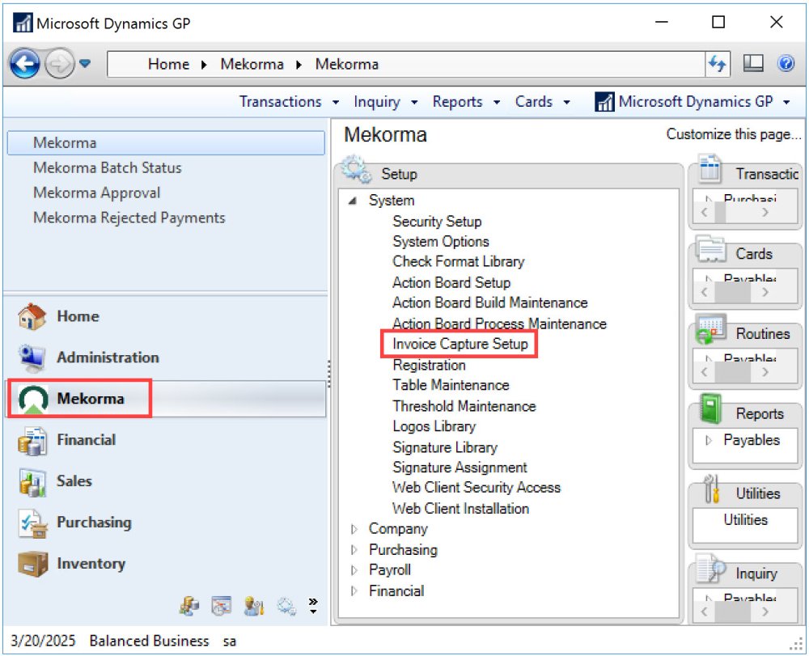Expand Payables under Reports panel
This screenshot has width=809, height=656.
709,440
